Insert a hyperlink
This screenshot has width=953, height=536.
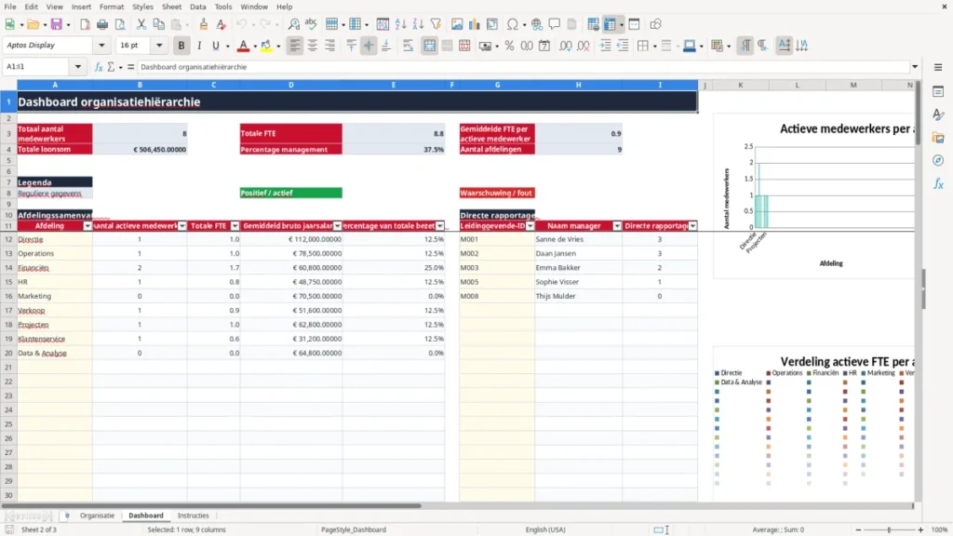[537, 24]
